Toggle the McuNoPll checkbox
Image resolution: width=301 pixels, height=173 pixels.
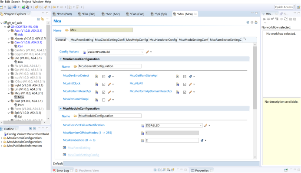(x=185, y=84)
